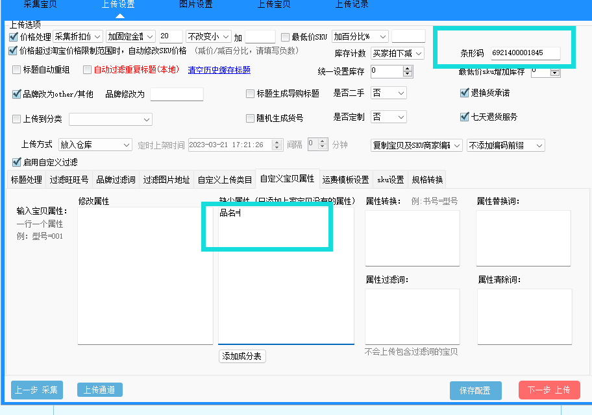
Task: Open the 不改变小数 dropdown
Action: point(209,36)
